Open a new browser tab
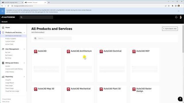Screen dimensions: 184x103 click(49, 3)
